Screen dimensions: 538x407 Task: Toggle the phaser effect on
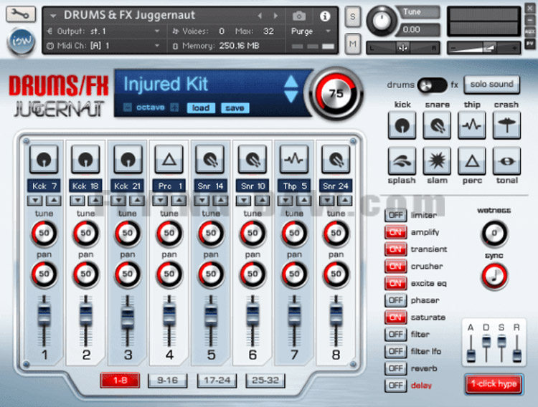click(x=395, y=300)
